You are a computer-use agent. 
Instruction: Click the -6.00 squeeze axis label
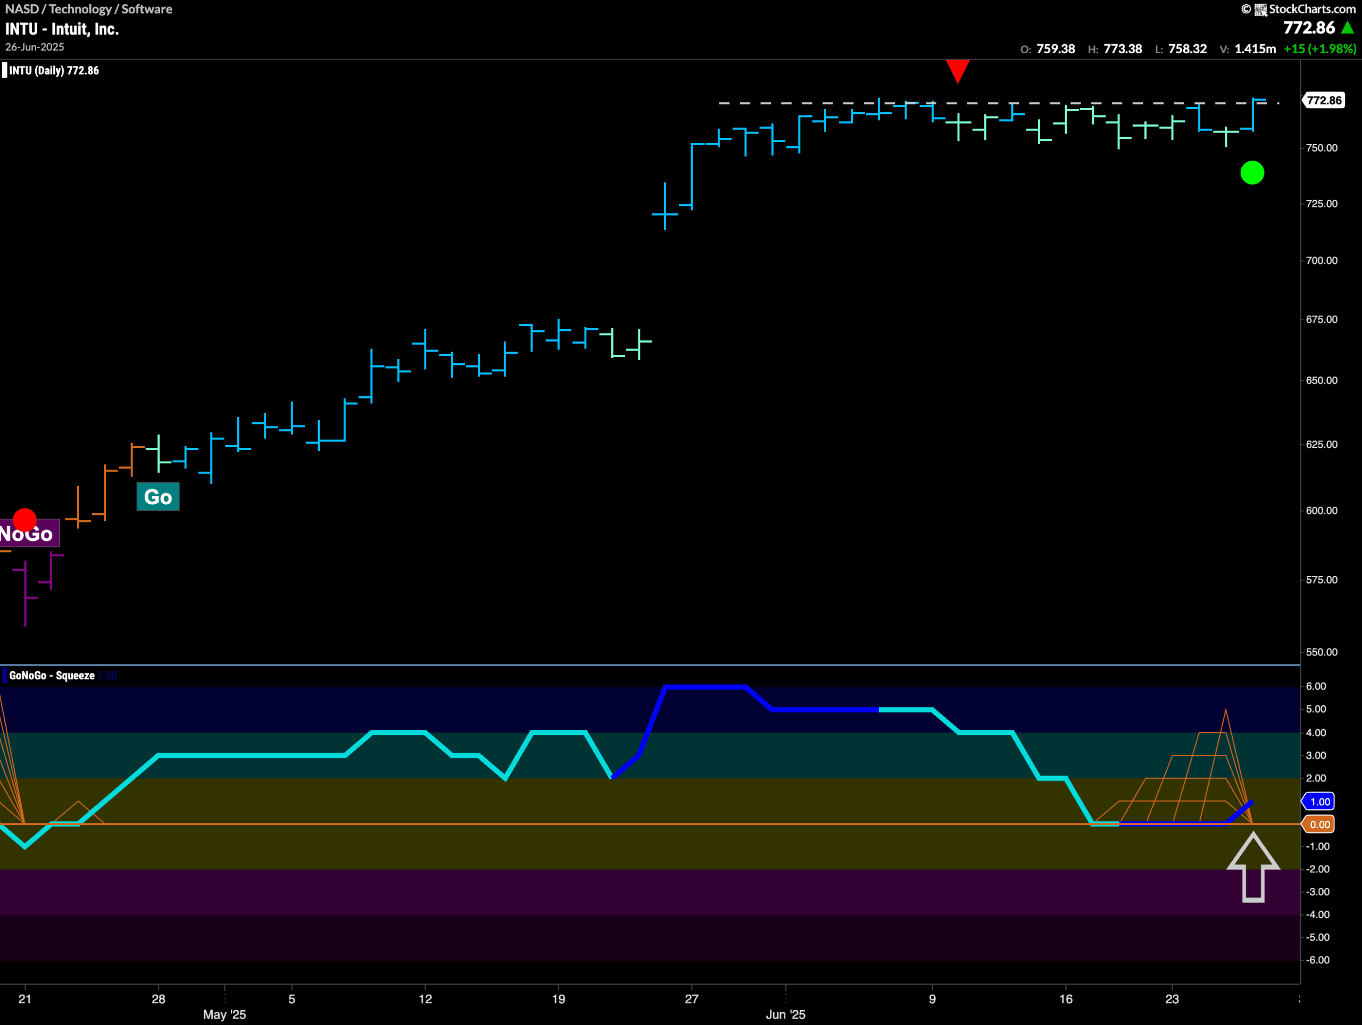point(1317,960)
